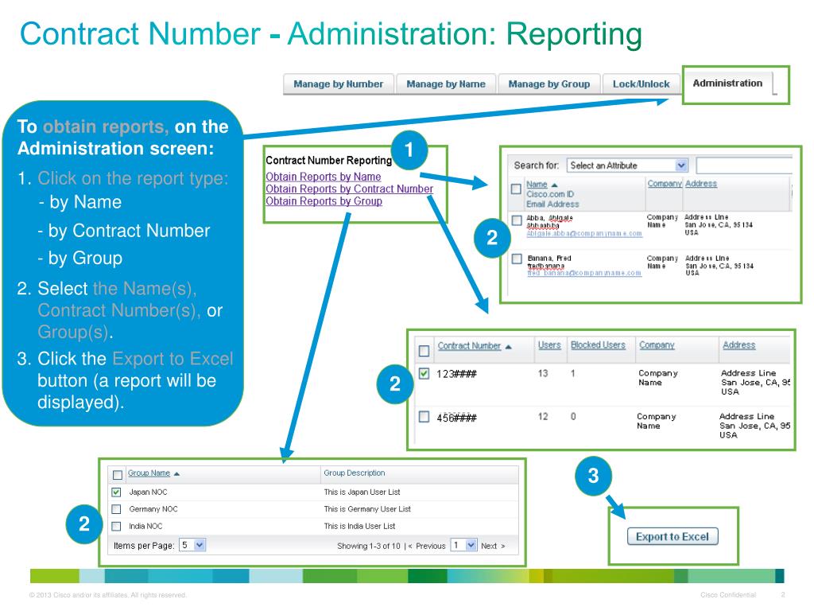Screen dimensions: 814x611
Task: Click the Germany NOC group name
Action: [153, 509]
